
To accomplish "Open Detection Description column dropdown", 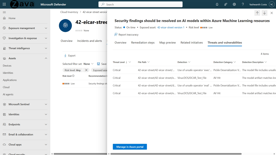I will 266,62.
